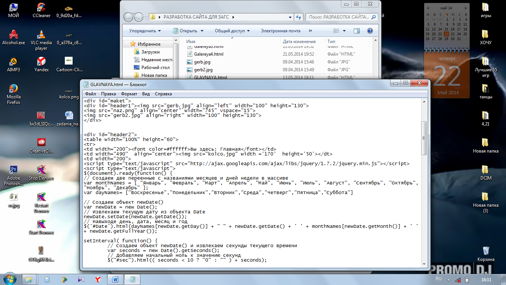Open ХОЧУ folder on desktop
506x285 pixels.
pyautogui.click(x=486, y=37)
